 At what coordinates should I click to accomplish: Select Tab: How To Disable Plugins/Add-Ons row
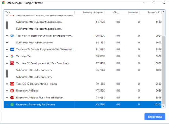(83, 49)
